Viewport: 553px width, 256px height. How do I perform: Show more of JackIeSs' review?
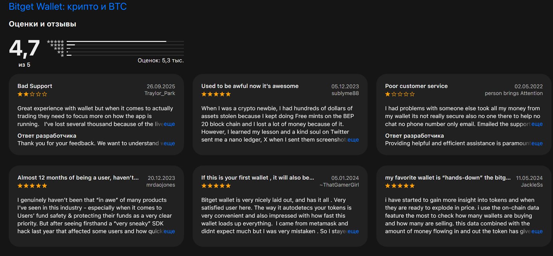tap(537, 231)
